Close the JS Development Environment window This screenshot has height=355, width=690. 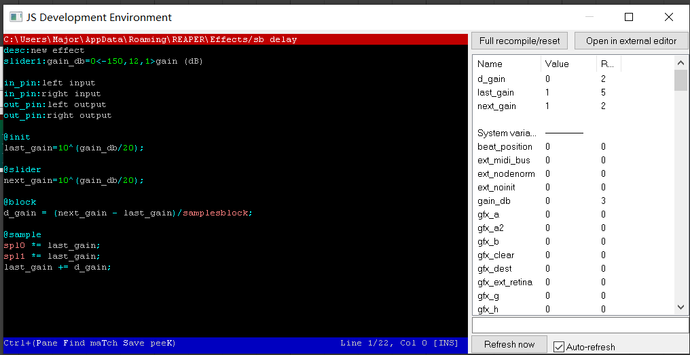pyautogui.click(x=669, y=17)
